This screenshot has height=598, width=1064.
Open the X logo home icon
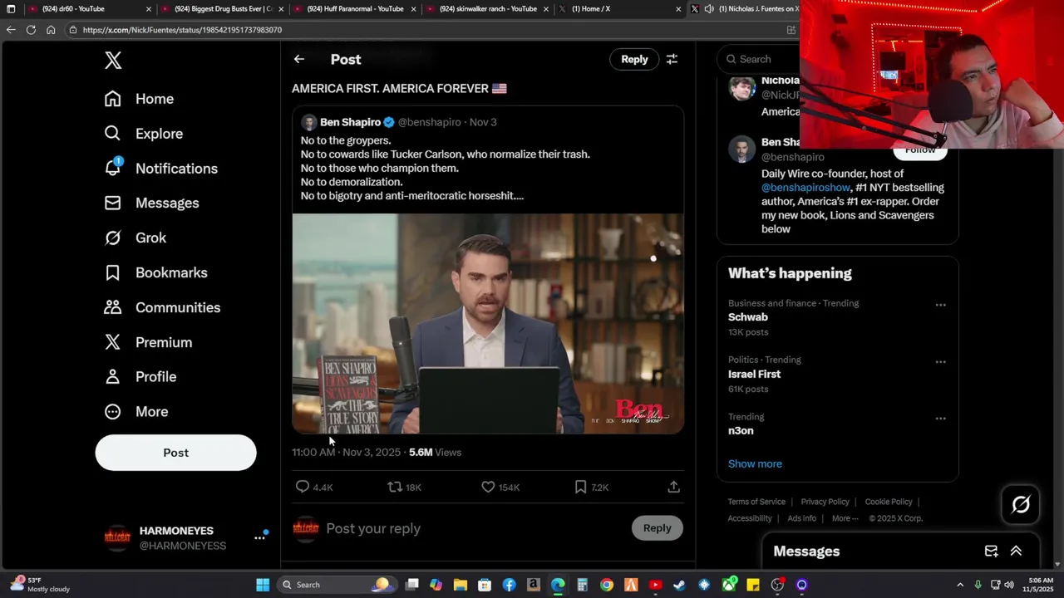pyautogui.click(x=113, y=60)
